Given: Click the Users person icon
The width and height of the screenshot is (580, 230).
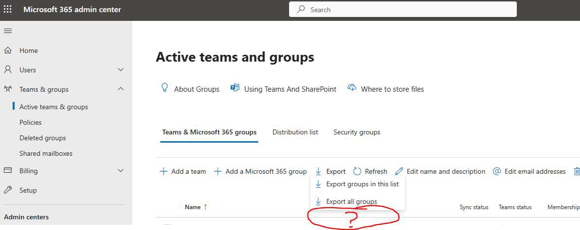Looking at the screenshot, I should point(8,70).
